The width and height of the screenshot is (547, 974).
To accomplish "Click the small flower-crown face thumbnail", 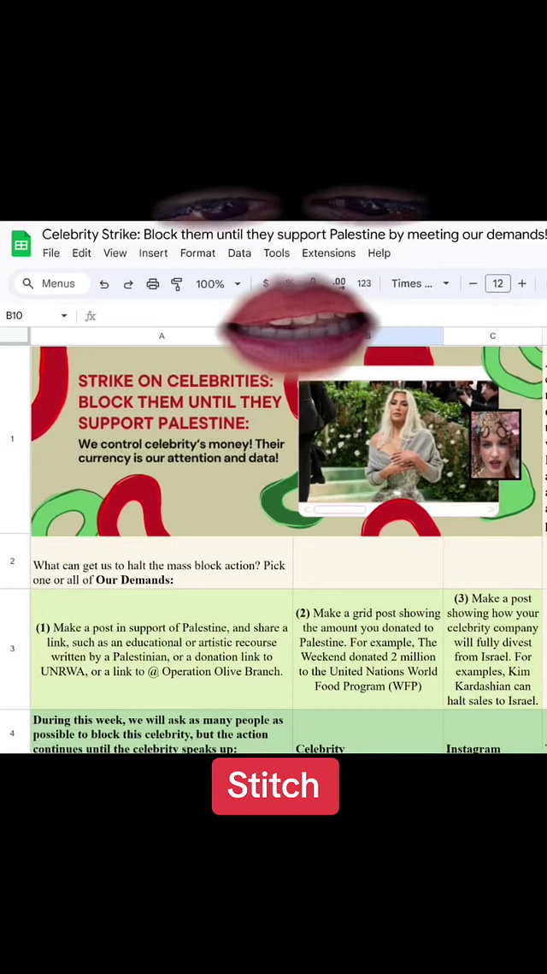I will click(496, 444).
